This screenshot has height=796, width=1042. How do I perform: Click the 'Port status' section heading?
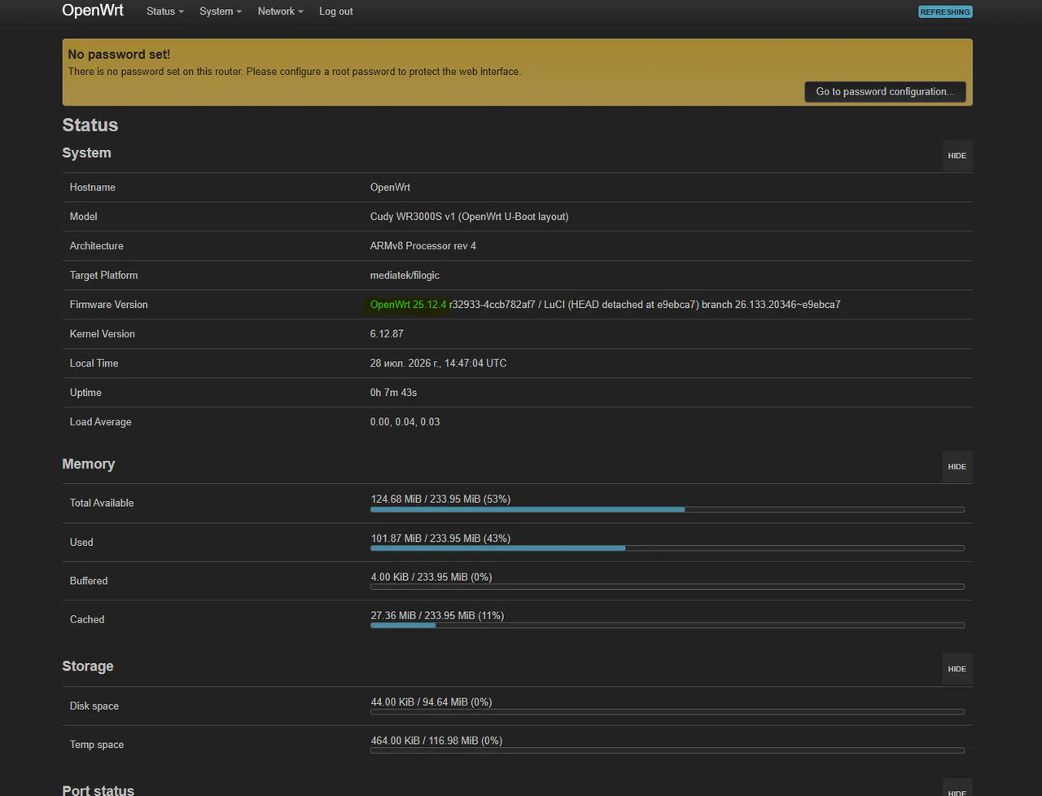[x=99, y=789]
